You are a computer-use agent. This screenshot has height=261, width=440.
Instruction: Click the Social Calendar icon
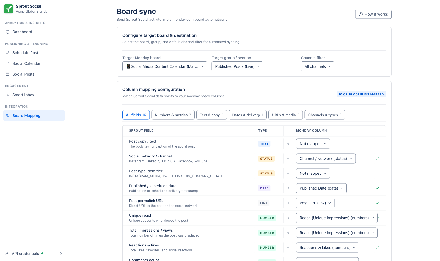[8, 63]
